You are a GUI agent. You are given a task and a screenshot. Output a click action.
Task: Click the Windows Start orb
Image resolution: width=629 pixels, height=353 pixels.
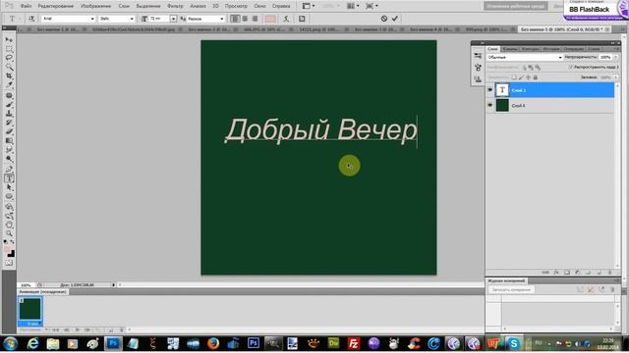point(10,343)
